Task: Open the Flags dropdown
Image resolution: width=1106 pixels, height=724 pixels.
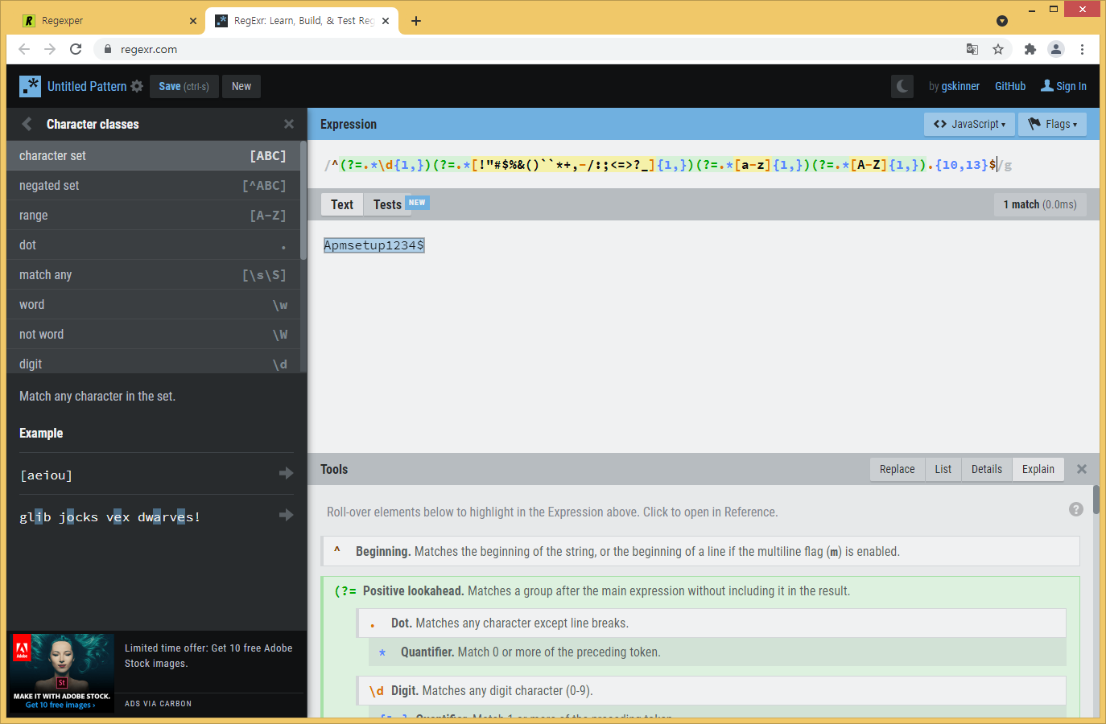Action: (x=1053, y=124)
